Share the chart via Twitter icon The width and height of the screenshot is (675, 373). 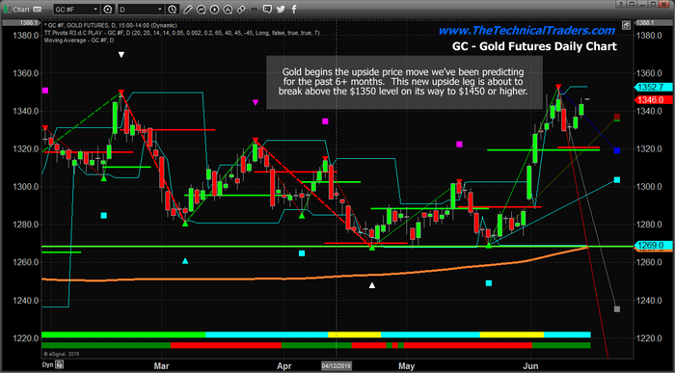pos(281,9)
